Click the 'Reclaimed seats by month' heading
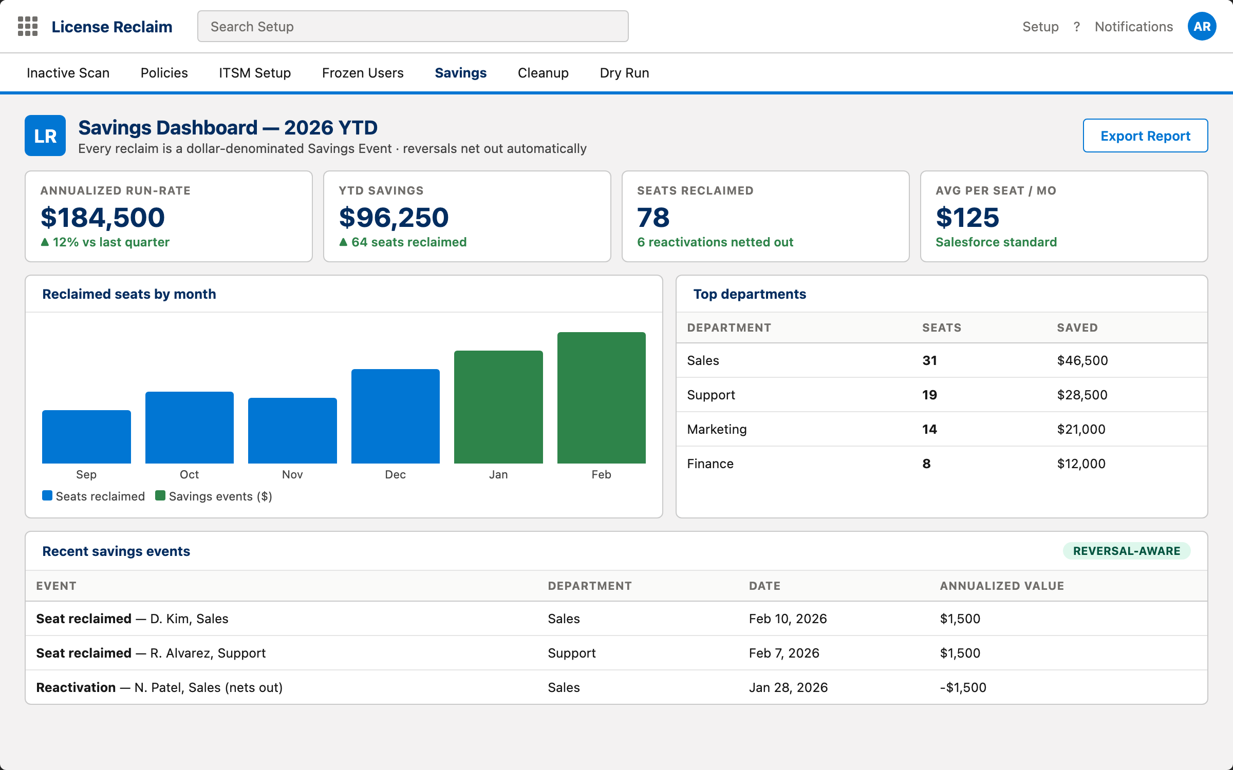 tap(129, 294)
